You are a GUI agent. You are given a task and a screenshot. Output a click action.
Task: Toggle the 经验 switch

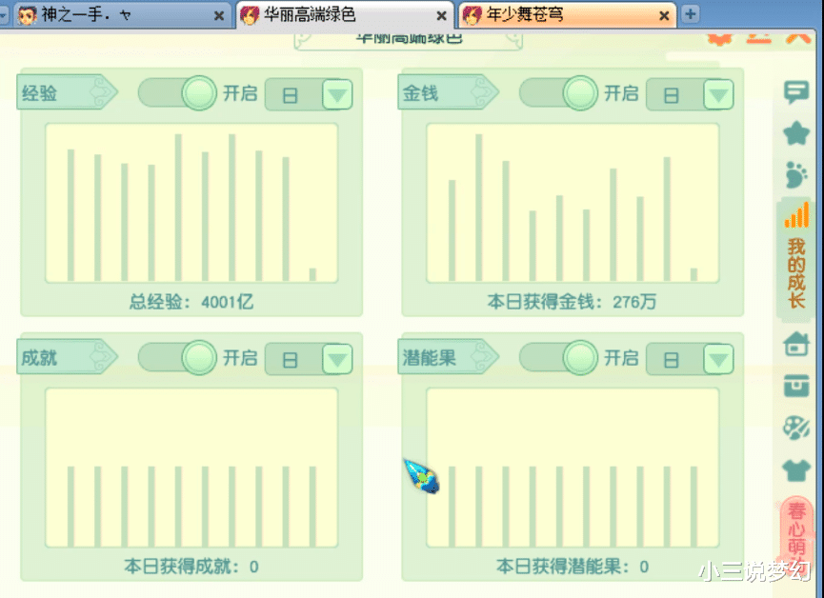pos(177,93)
